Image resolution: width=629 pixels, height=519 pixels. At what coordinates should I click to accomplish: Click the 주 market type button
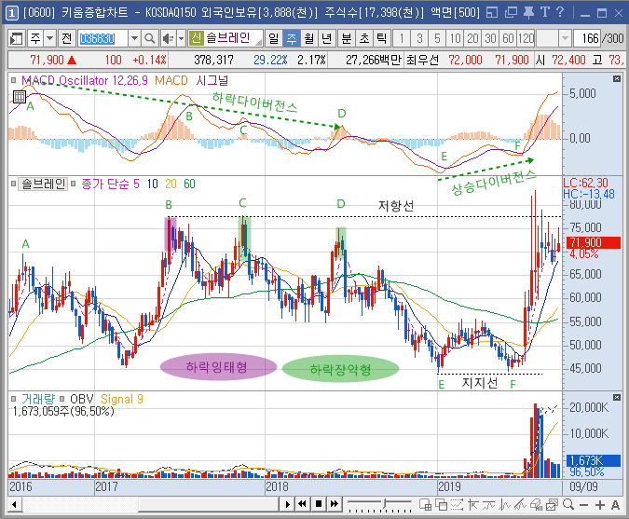(35, 38)
